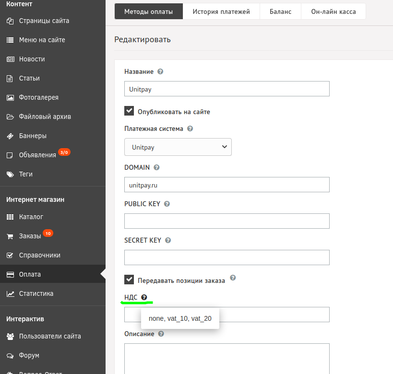This screenshot has height=374, width=393.
Task: Click the help icon beside НДС label
Action: [144, 297]
